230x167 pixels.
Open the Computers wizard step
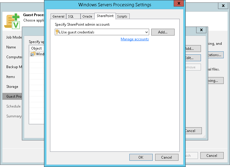coord(14,57)
